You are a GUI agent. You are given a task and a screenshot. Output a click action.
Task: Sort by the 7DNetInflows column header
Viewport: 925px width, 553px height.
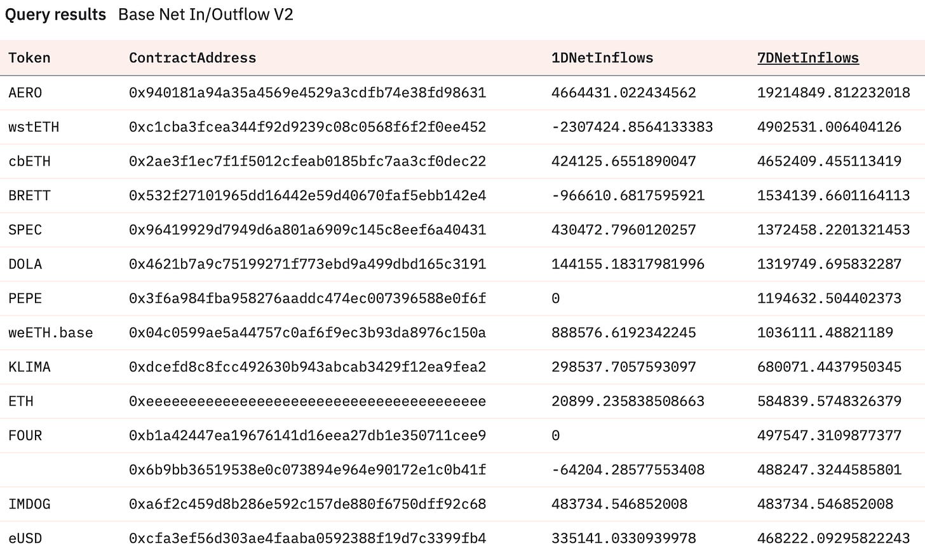(807, 58)
